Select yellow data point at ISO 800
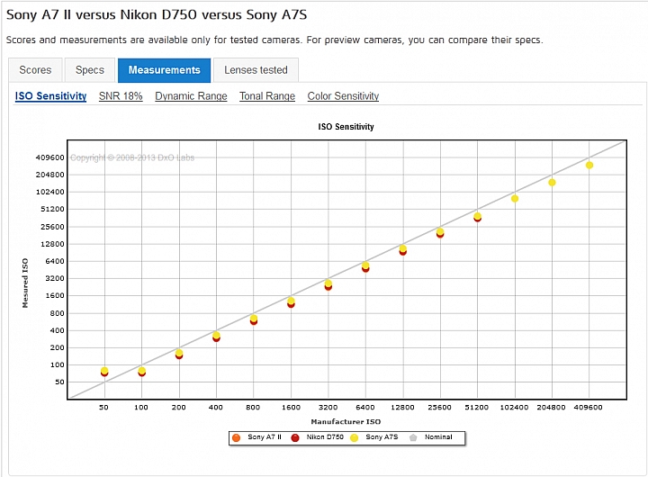This screenshot has width=648, height=477. coord(254,319)
